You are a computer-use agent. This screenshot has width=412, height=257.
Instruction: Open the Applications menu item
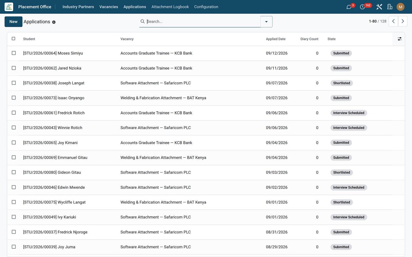click(x=135, y=7)
